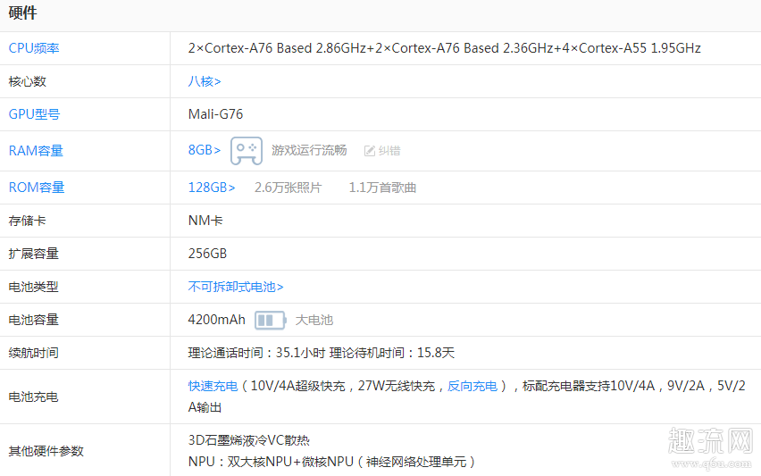Click the 2.6万张照片 text
The height and width of the screenshot is (476, 761).
click(x=288, y=188)
